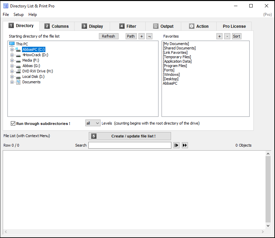Open the Levels 'all' dropdown

pyautogui.click(x=93, y=123)
